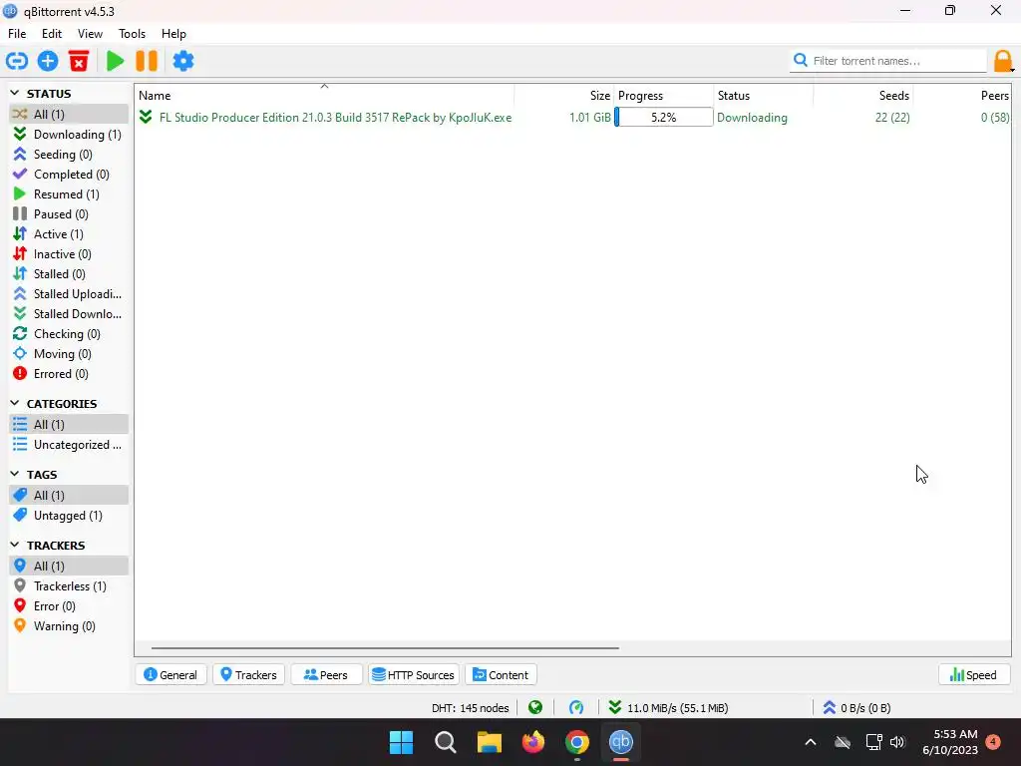Open the Tools menu
This screenshot has height=766, width=1021.
(133, 34)
